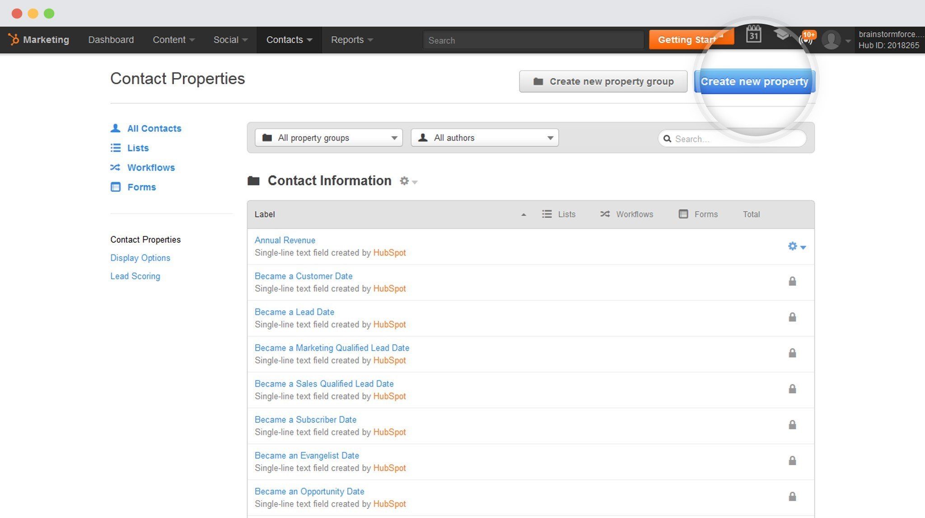Click Create new property group button
925x518 pixels.
click(603, 81)
